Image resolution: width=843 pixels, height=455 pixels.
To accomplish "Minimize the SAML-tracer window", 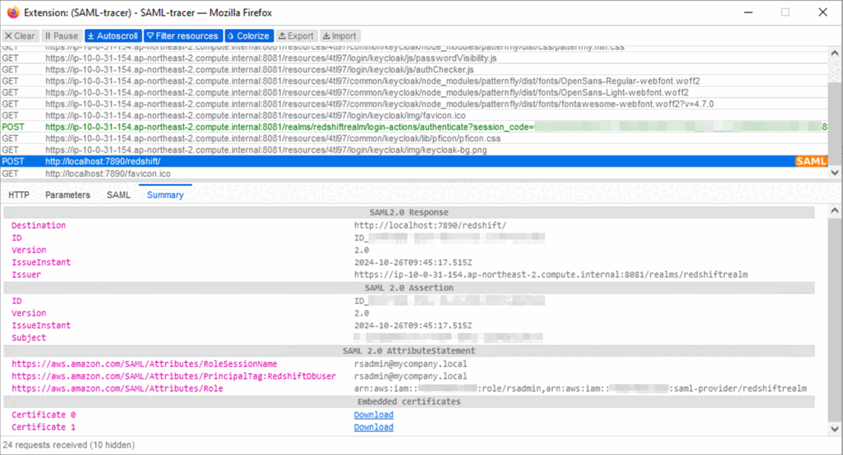I will (747, 12).
